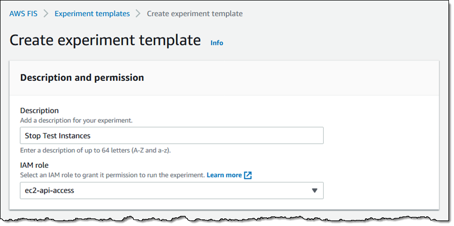Open the Info link beside page title
The width and height of the screenshot is (454, 226).
pyautogui.click(x=217, y=43)
